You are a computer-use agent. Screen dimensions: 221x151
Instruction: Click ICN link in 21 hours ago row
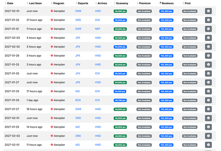97,20
